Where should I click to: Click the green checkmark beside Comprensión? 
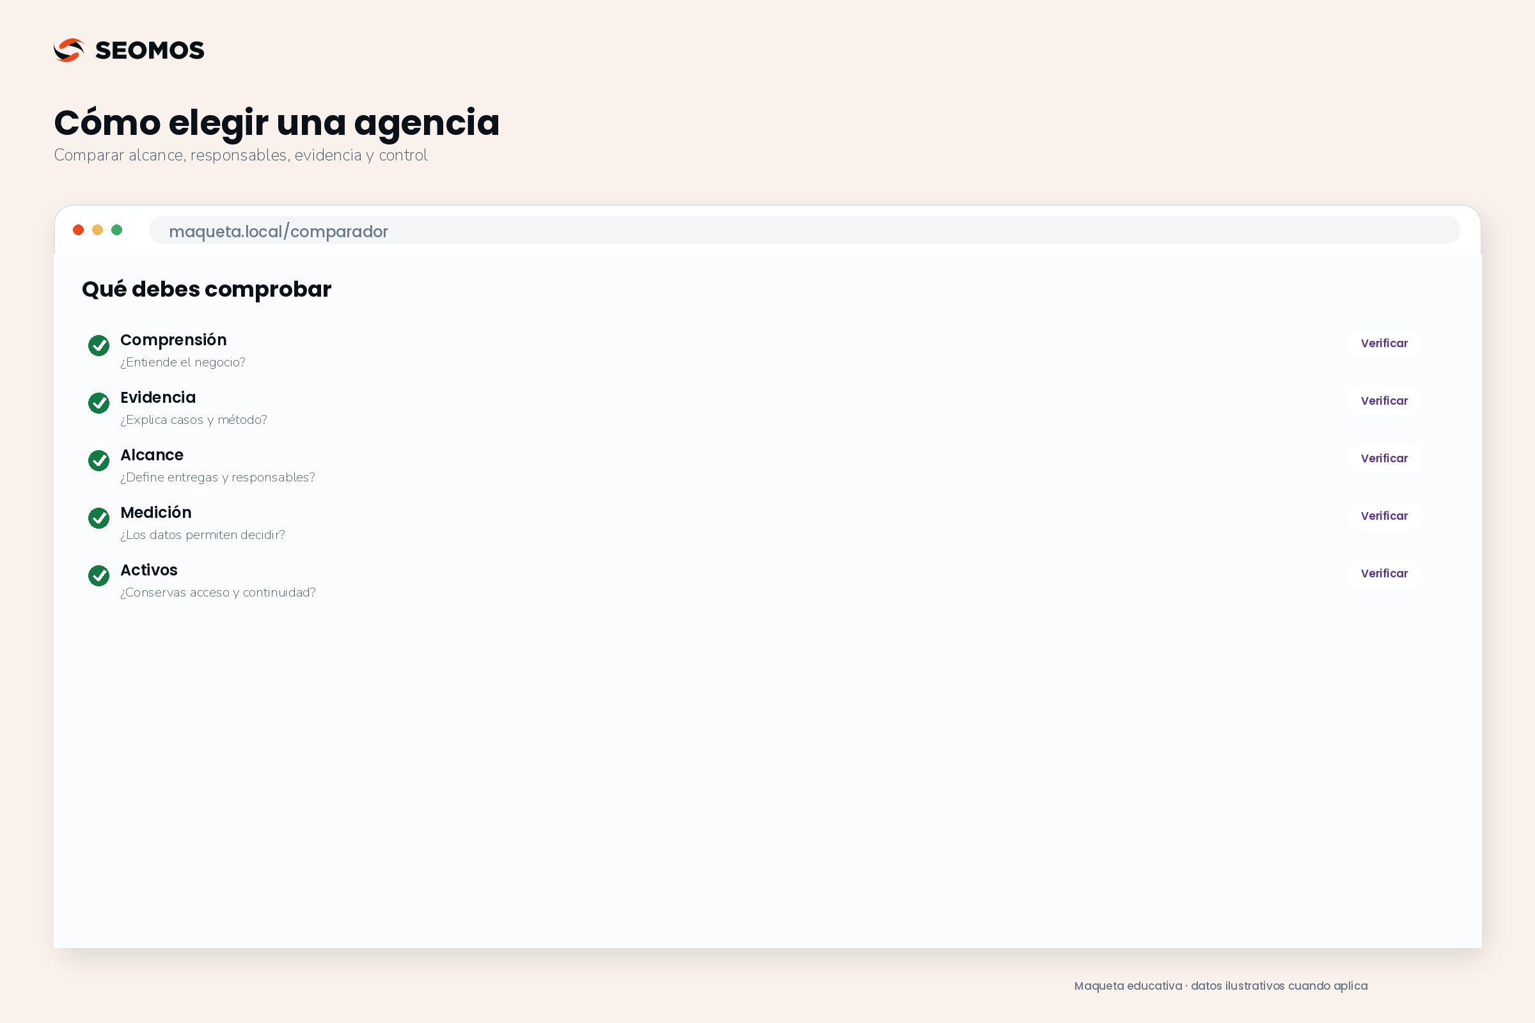tap(98, 345)
